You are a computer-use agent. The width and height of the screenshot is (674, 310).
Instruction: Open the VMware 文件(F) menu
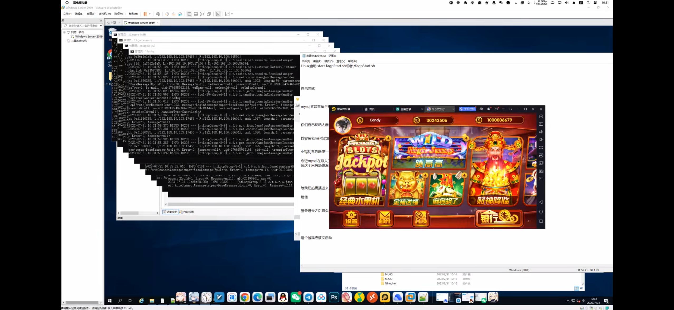(67, 14)
